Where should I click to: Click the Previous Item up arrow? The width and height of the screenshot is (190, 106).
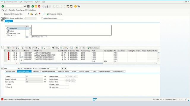tap(62, 69)
